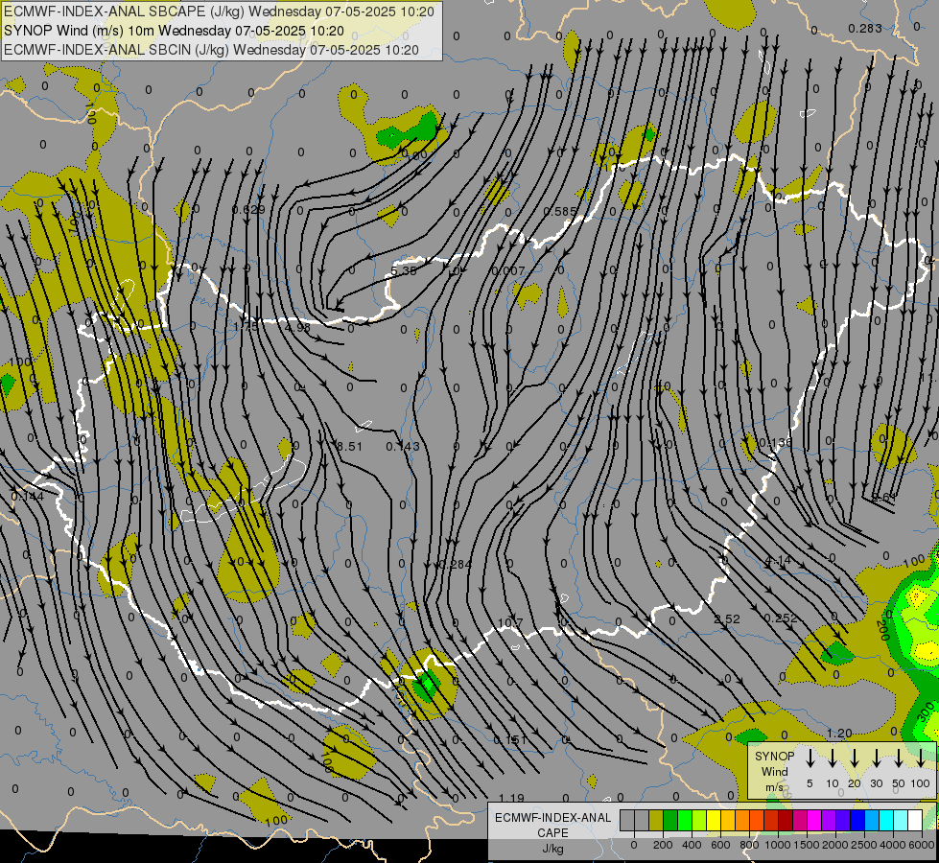Click the 20 m/s wind legend arrow
This screenshot has height=863, width=939.
pos(854,758)
